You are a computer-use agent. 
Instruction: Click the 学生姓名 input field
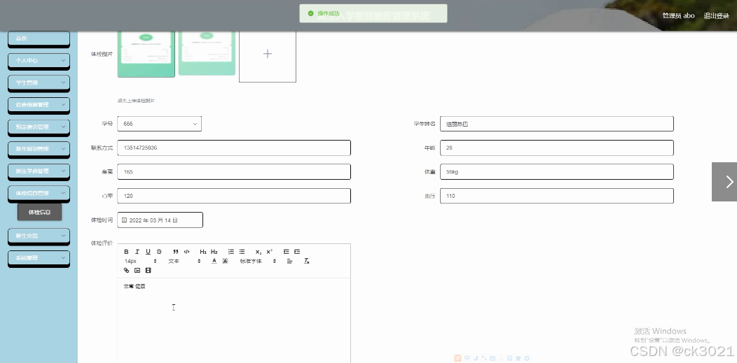click(556, 124)
